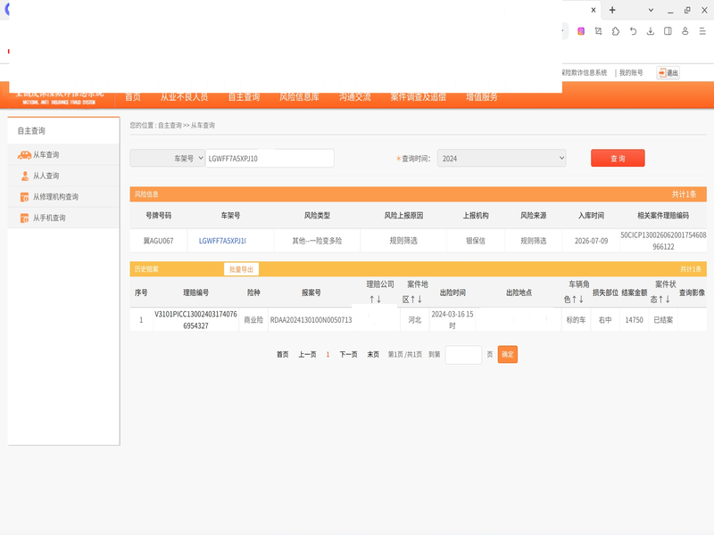The width and height of the screenshot is (714, 535).
Task: Go to 上一页 previous page
Action: pos(307,354)
